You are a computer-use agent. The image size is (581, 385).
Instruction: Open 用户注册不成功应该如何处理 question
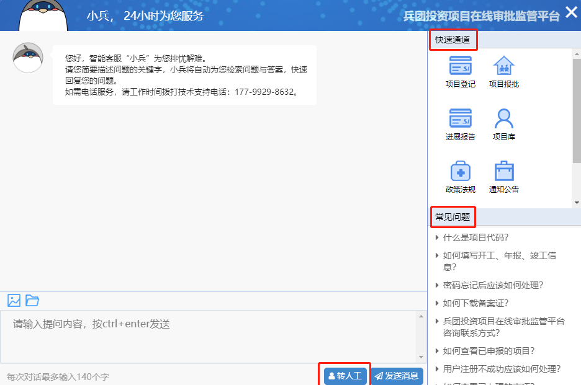pos(502,369)
